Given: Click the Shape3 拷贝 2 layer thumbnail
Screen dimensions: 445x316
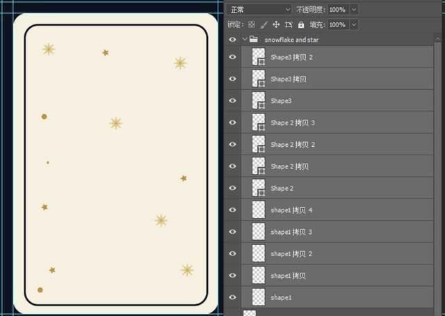Looking at the screenshot, I should point(259,57).
